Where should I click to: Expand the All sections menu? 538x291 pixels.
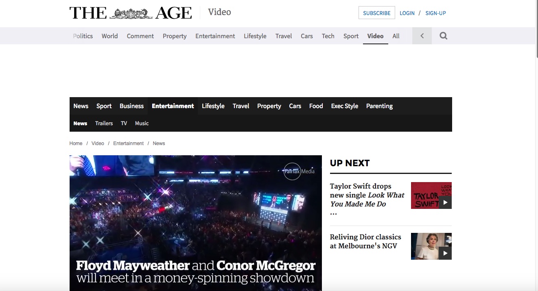tap(396, 36)
